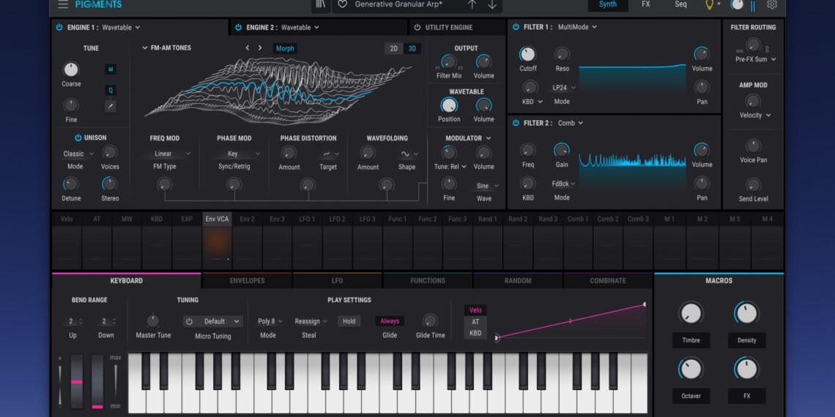Expand the Poly 8 mode dropdown
The height and width of the screenshot is (417, 835).
(270, 321)
